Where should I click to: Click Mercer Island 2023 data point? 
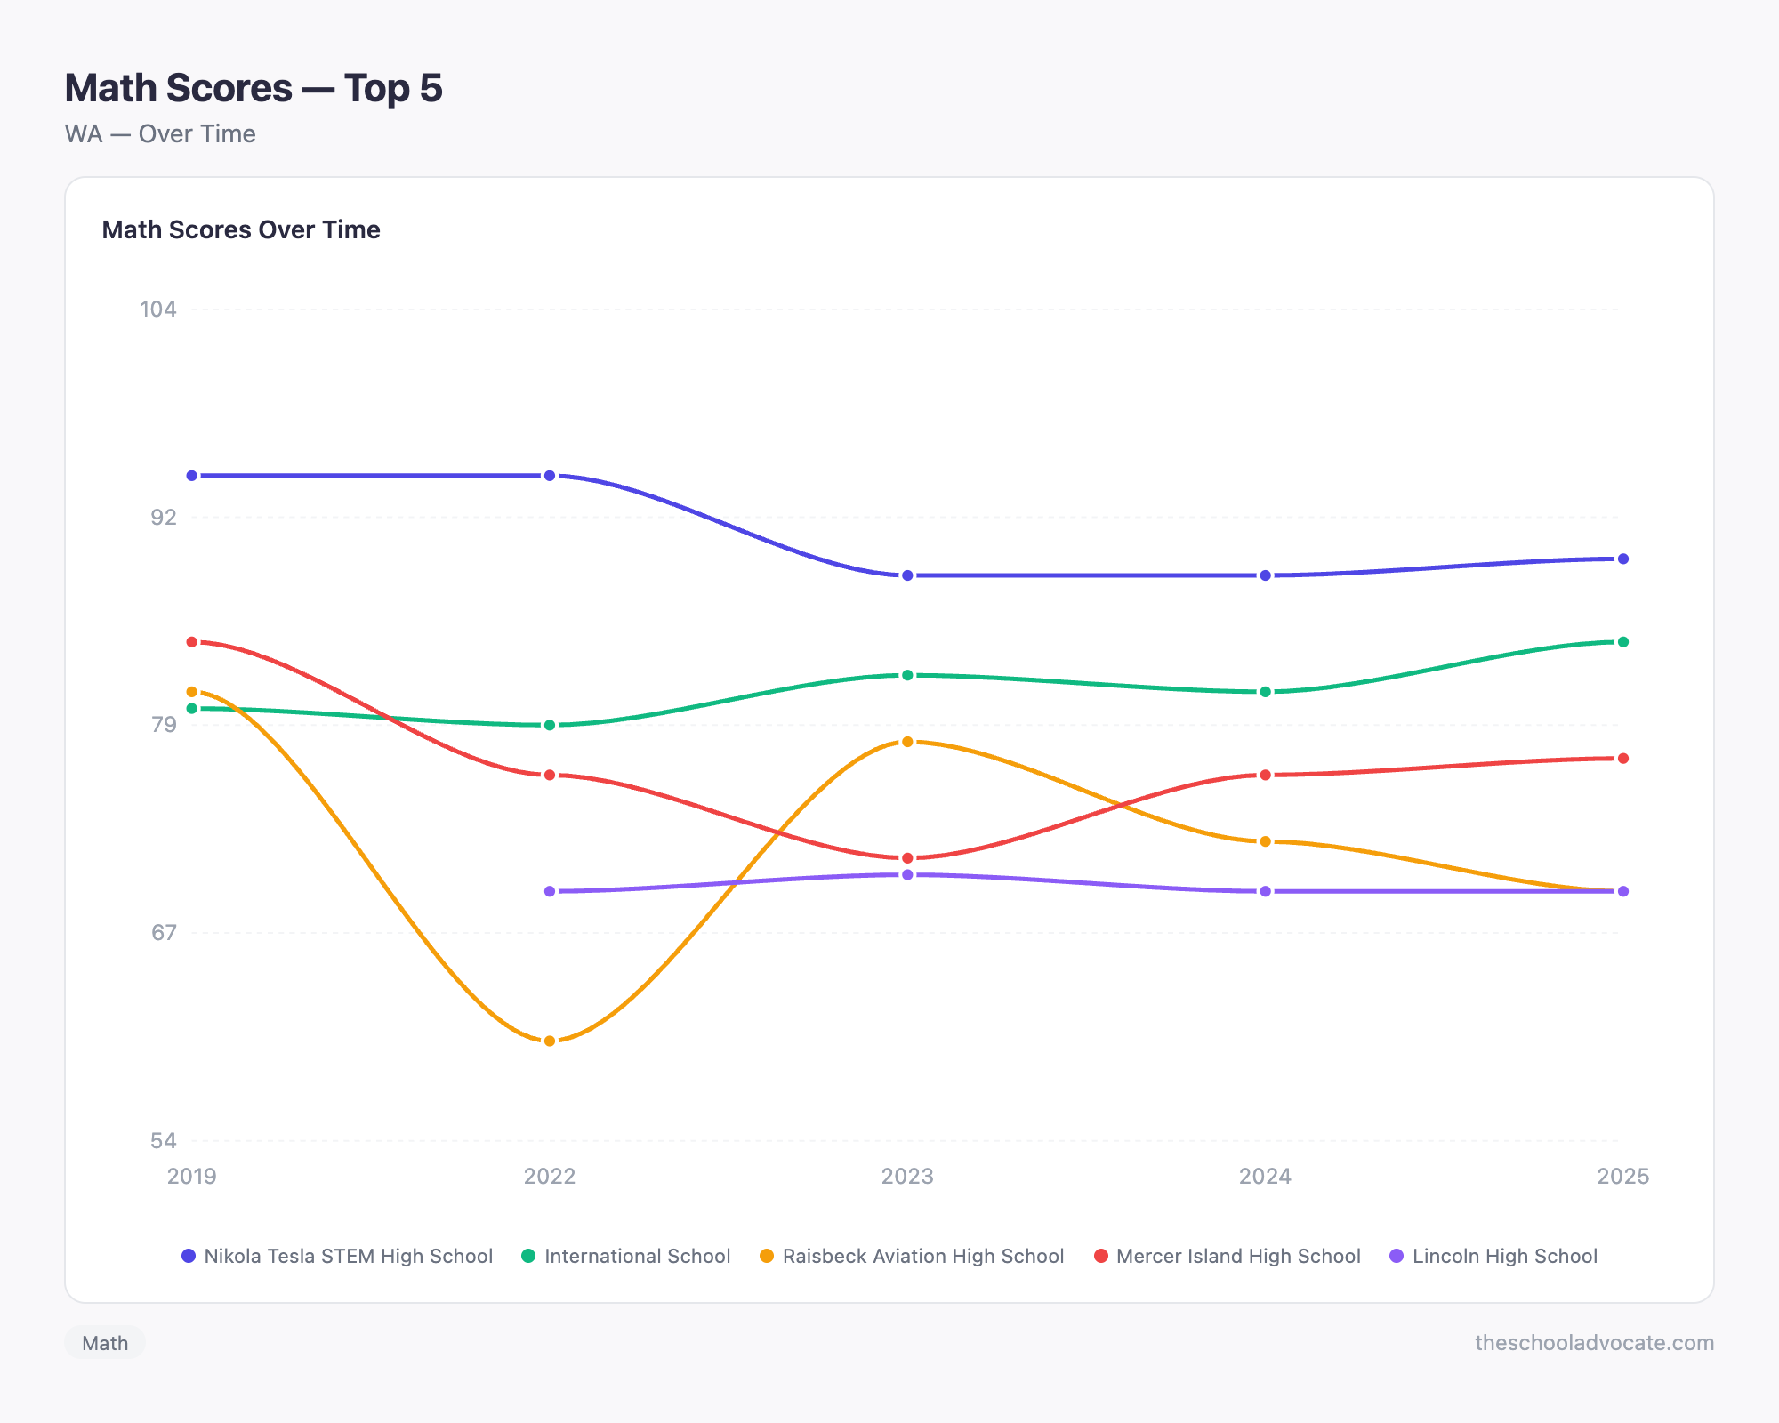point(907,858)
